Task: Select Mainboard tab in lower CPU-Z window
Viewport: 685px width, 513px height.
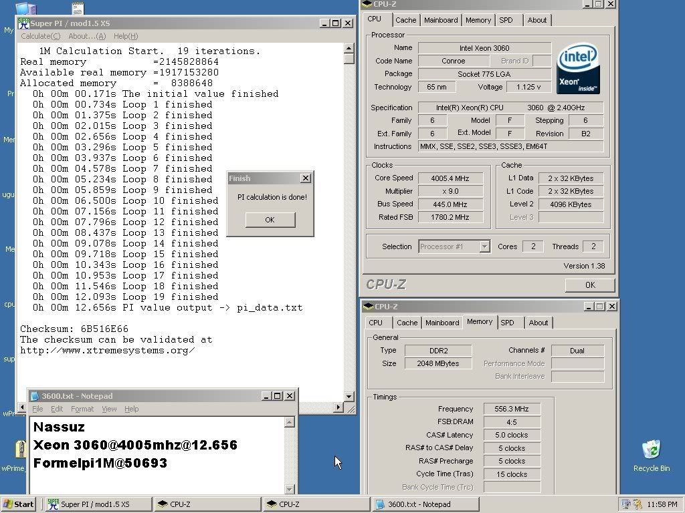Action: (442, 323)
